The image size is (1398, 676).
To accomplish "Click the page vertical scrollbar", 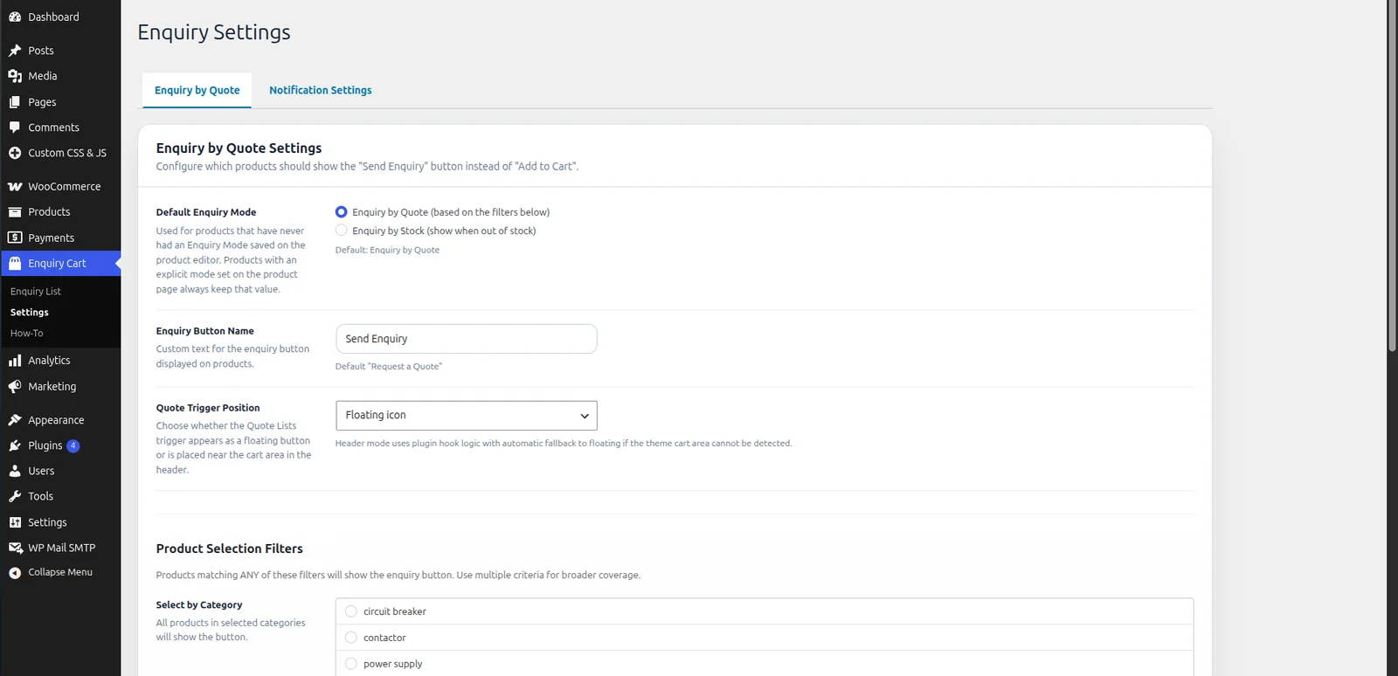I will (x=1393, y=175).
